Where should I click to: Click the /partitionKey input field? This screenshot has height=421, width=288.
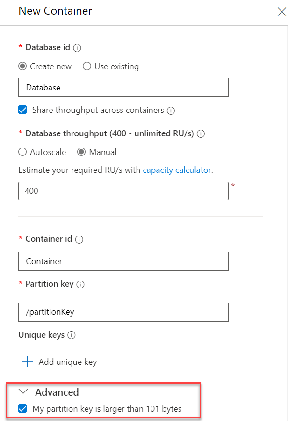click(123, 312)
